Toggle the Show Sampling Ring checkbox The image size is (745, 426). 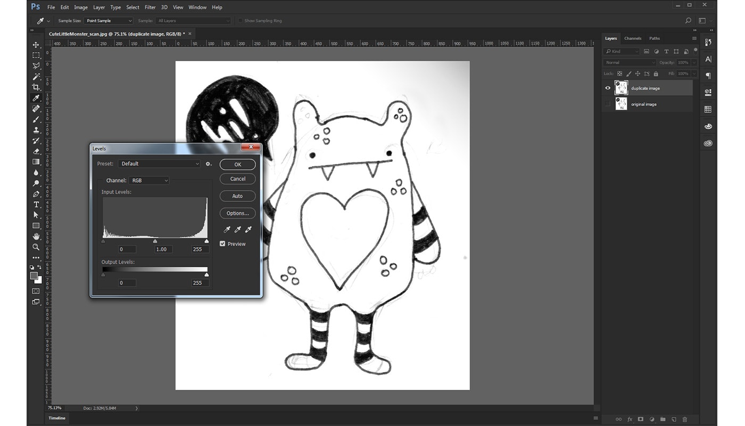[x=241, y=21]
